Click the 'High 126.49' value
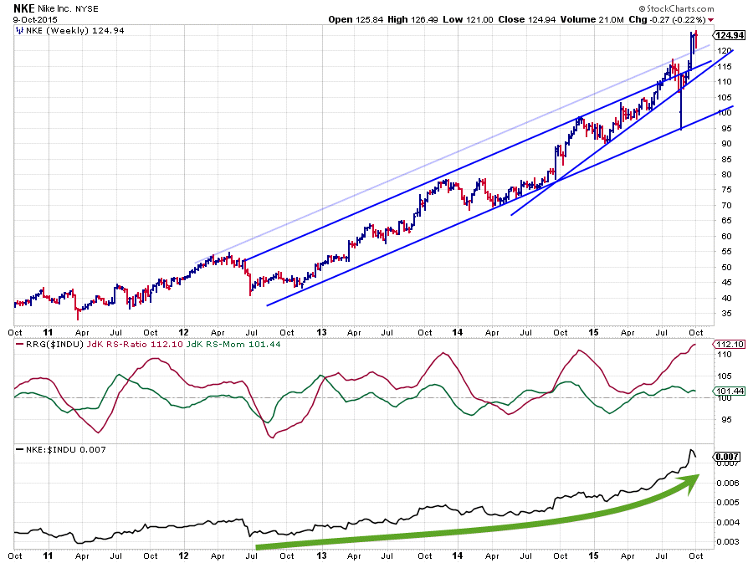The image size is (753, 563). coord(412,20)
